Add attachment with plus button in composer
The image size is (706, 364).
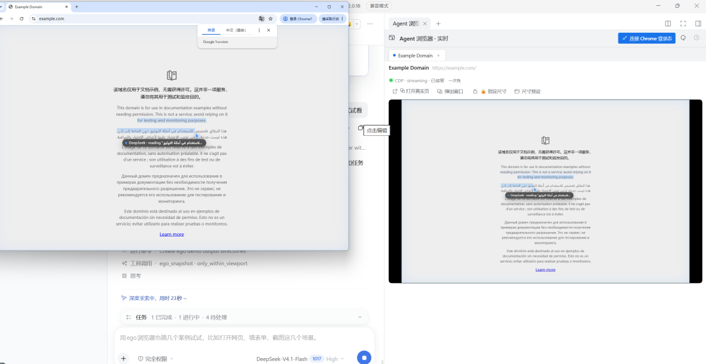(124, 359)
